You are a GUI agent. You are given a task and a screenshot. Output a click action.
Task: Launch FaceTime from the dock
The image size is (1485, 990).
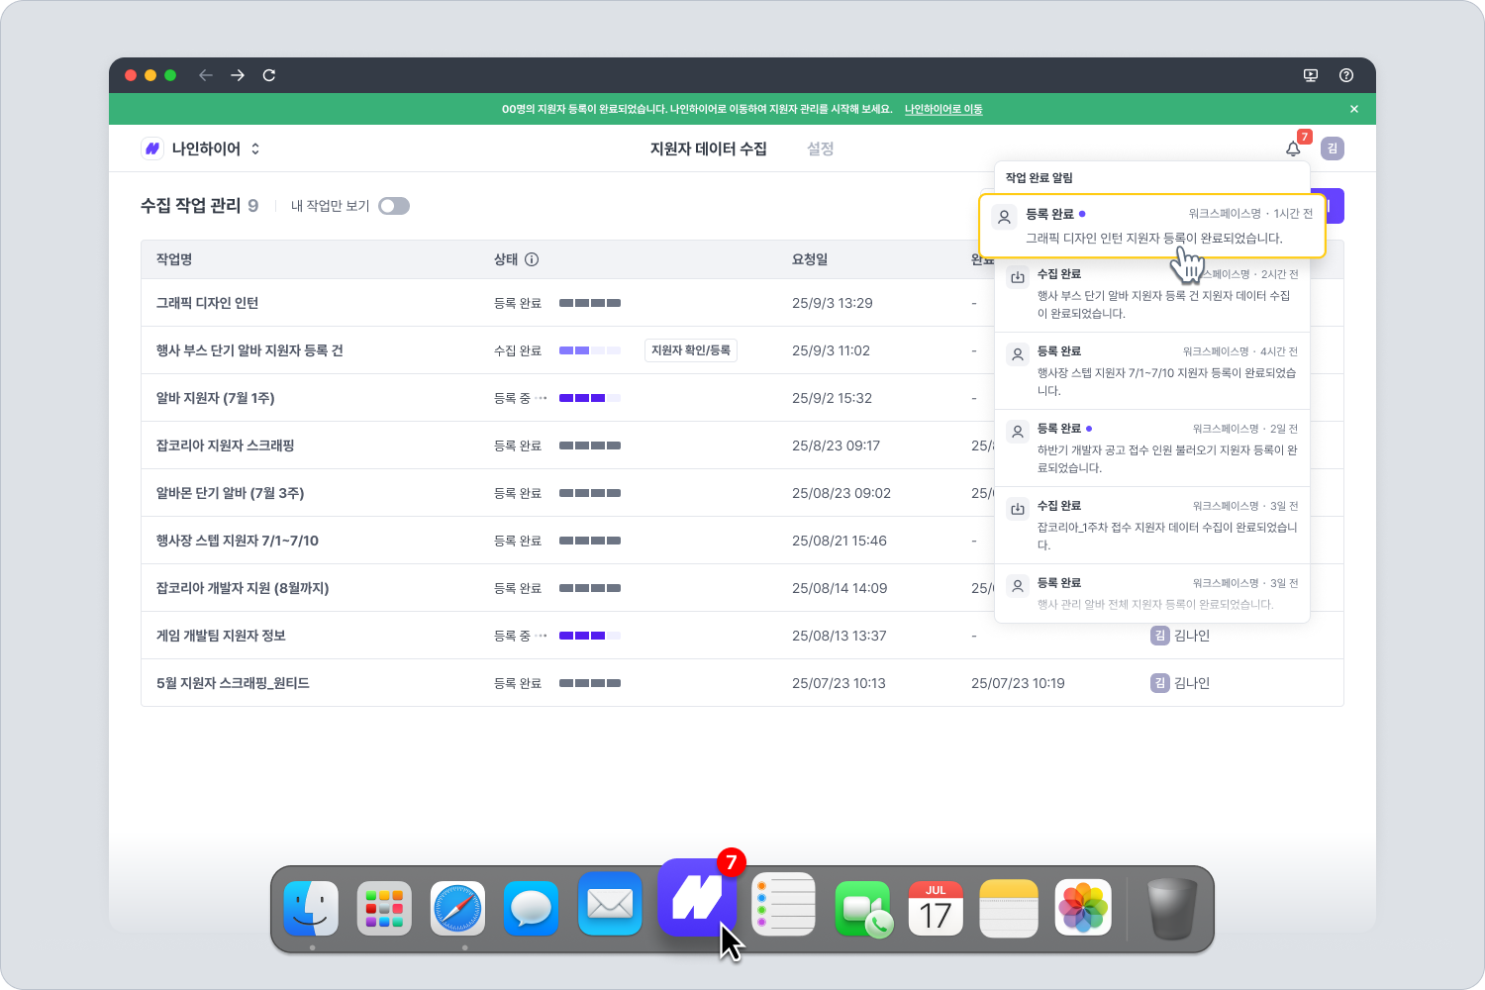[x=863, y=909]
